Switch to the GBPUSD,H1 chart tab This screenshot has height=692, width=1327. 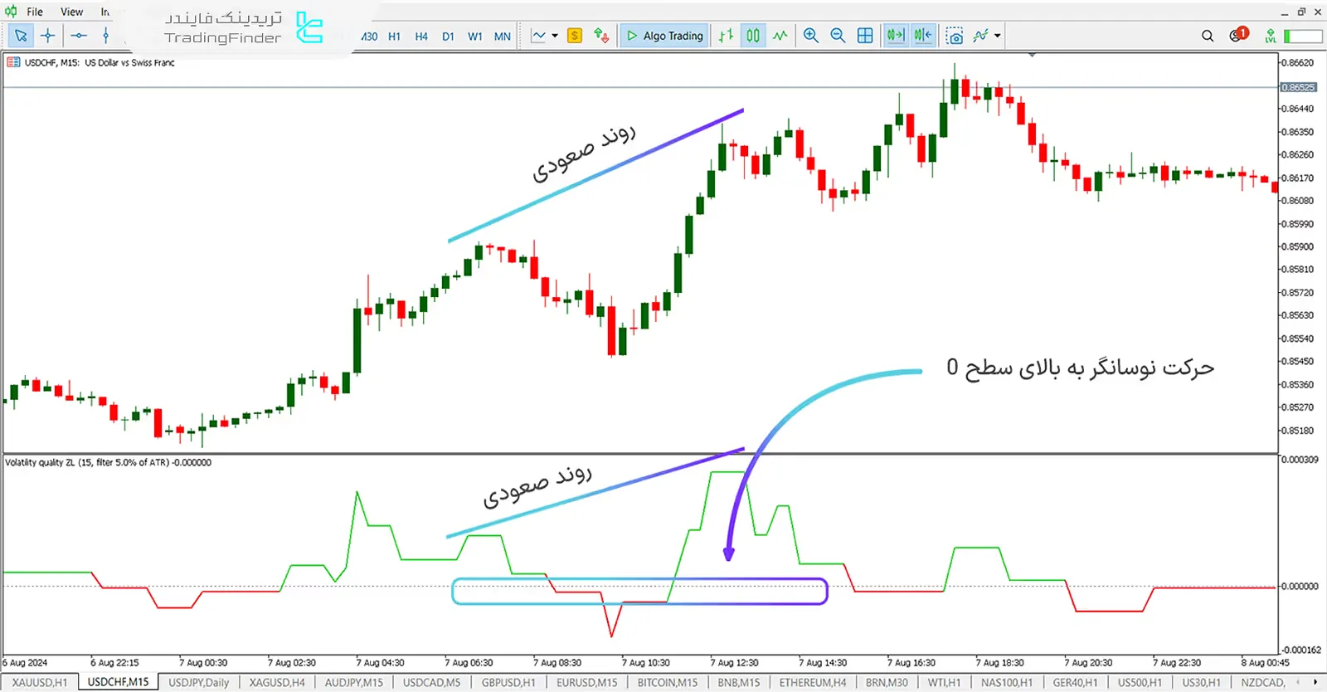pos(508,682)
